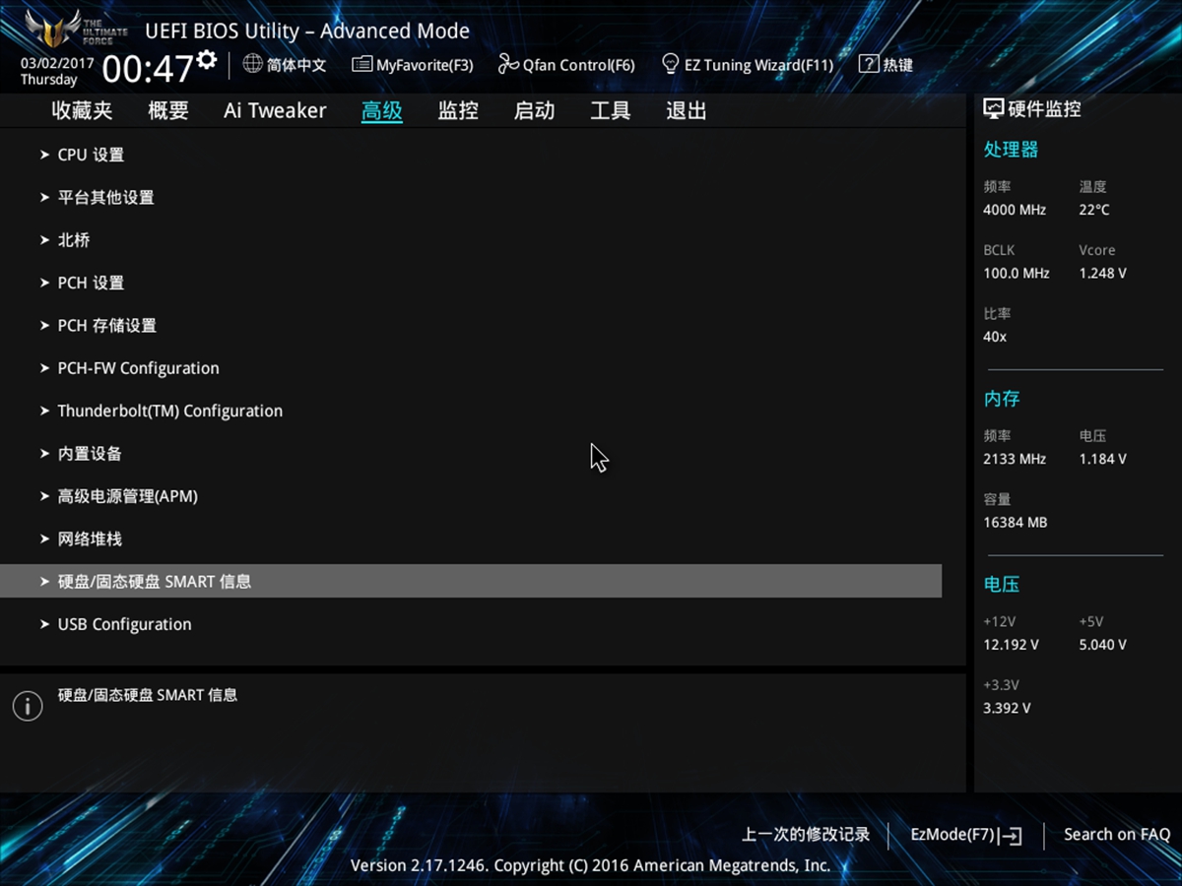Image resolution: width=1182 pixels, height=886 pixels.
Task: Expand the CPU 设置 arrow
Action: [x=45, y=155]
